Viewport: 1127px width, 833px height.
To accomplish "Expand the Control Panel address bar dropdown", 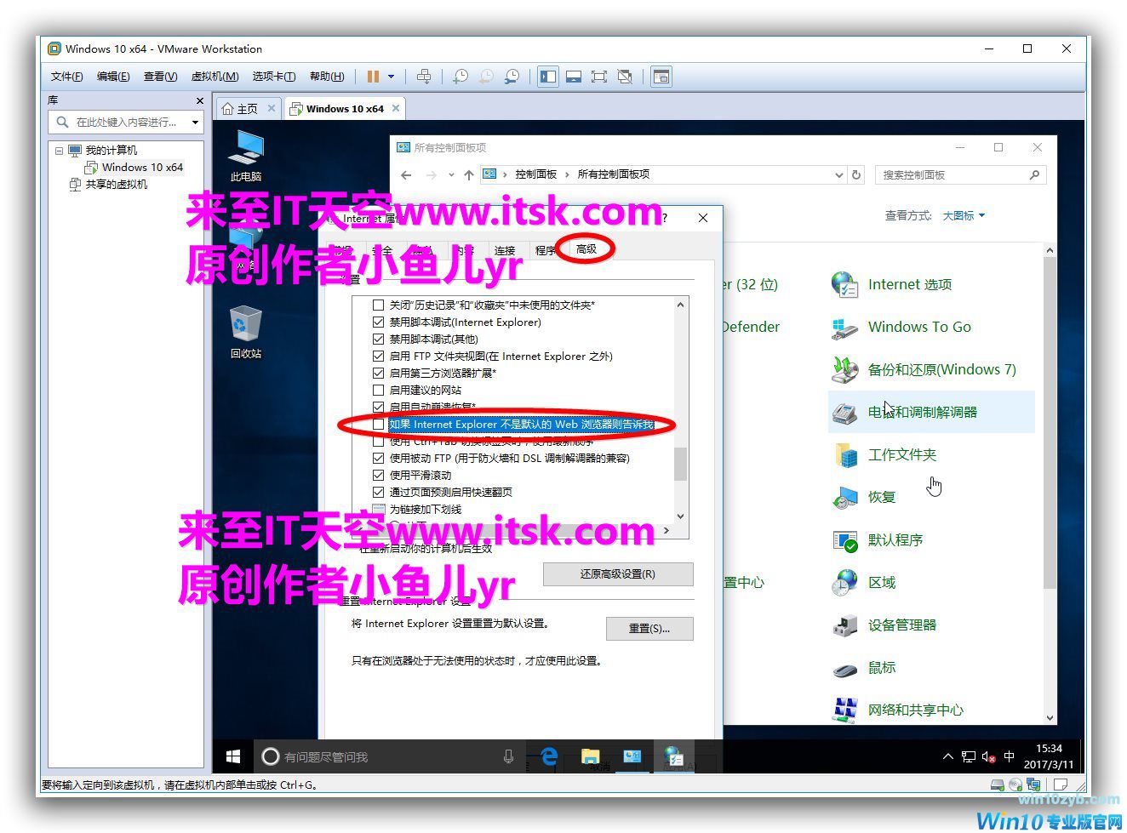I will (838, 174).
